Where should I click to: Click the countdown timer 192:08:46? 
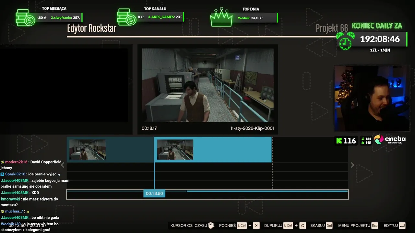point(380,39)
